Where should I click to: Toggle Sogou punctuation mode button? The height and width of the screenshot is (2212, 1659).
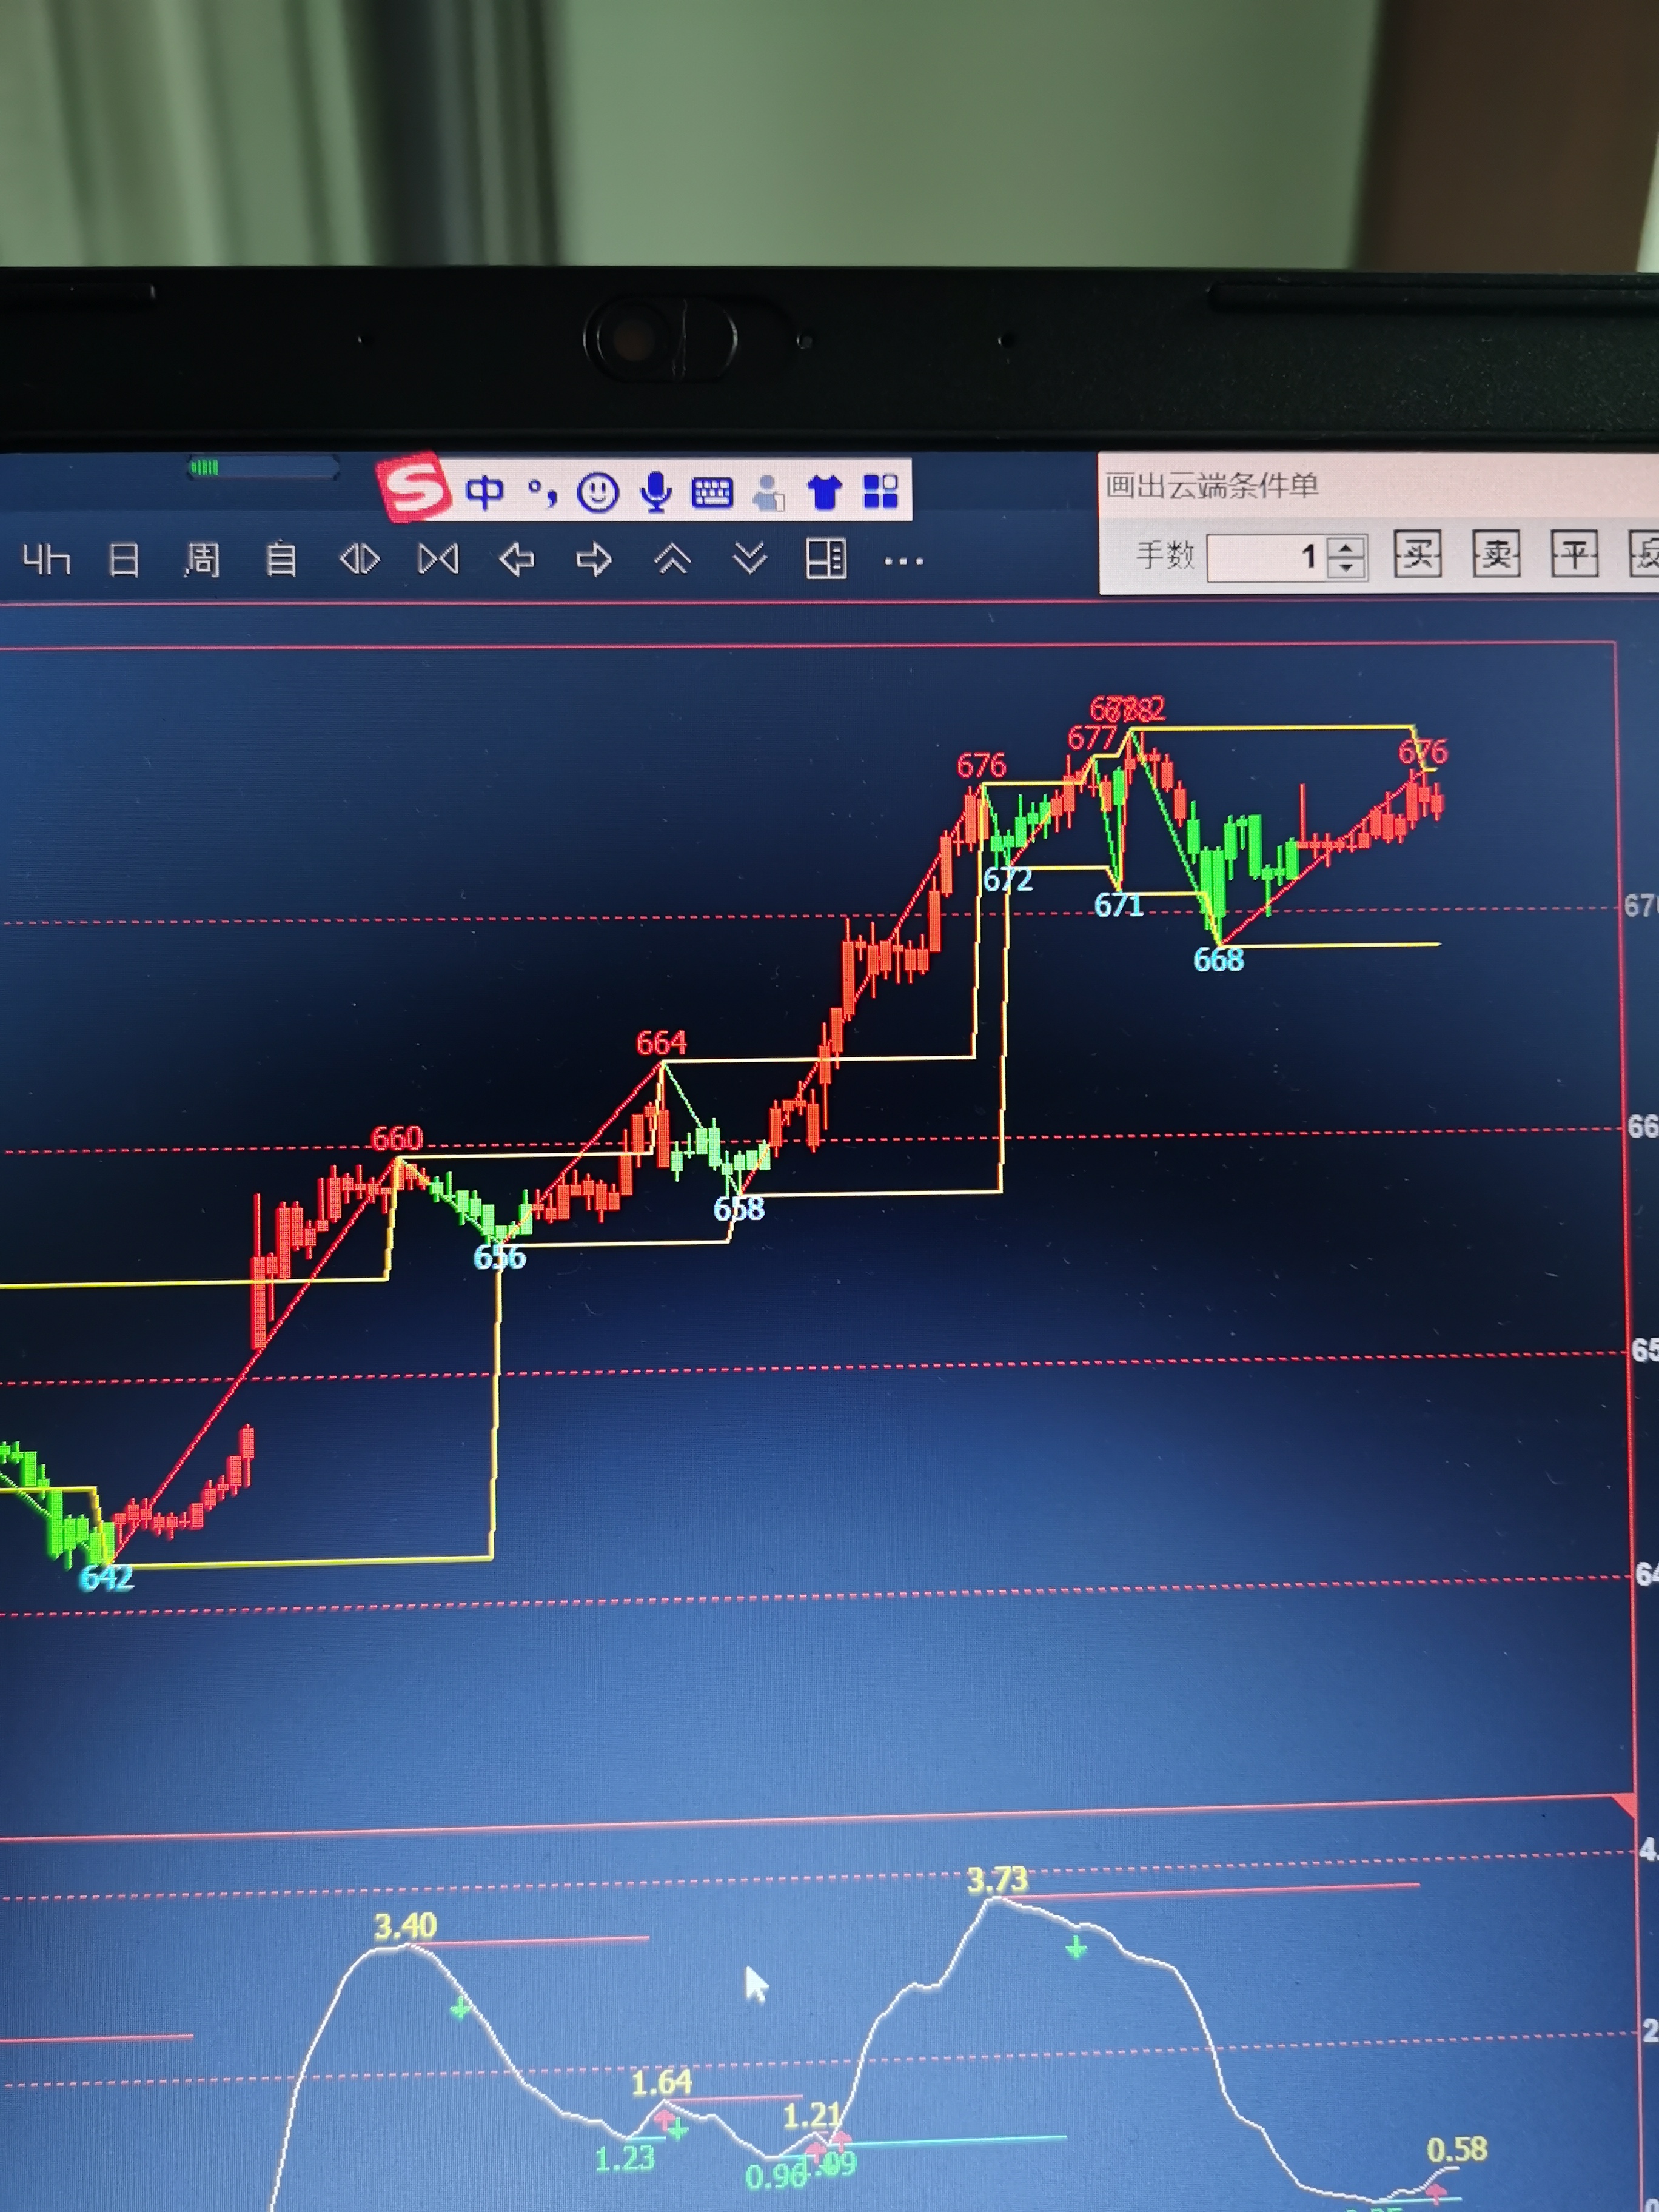coord(542,492)
